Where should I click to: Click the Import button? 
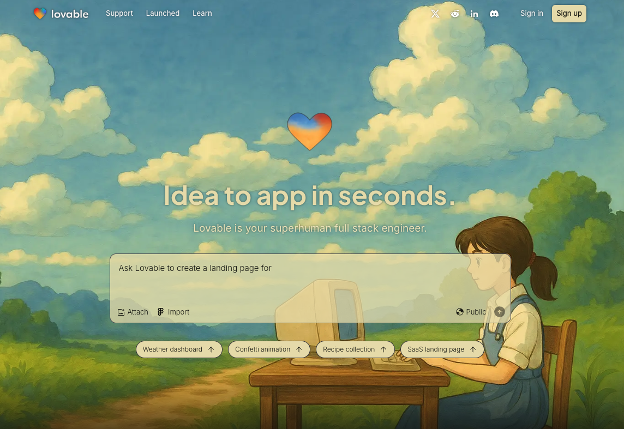pos(173,312)
